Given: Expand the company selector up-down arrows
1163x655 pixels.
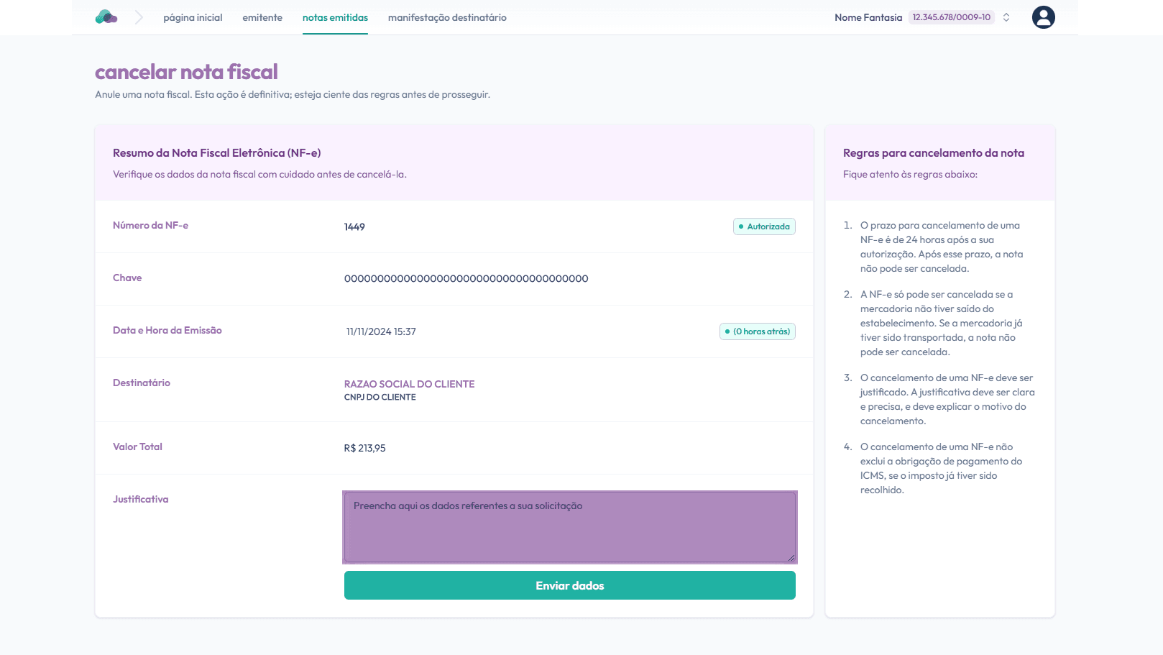Looking at the screenshot, I should (x=1006, y=17).
